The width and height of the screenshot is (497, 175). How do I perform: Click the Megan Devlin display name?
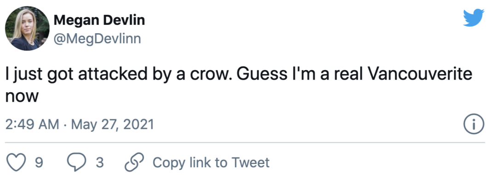click(x=99, y=21)
